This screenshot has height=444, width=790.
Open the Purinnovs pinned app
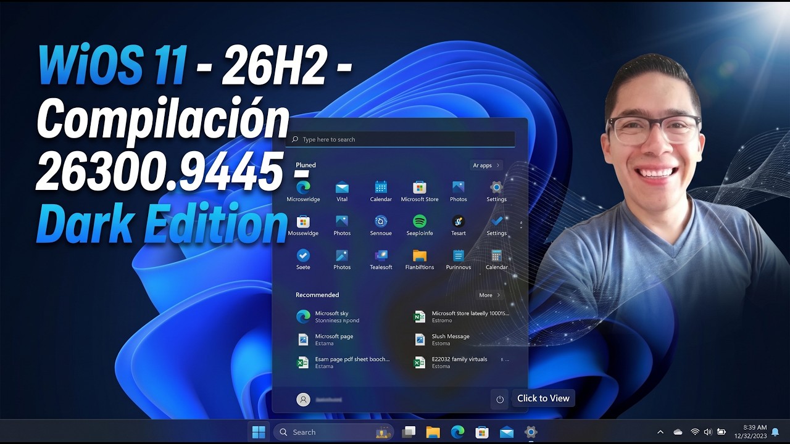(x=458, y=259)
